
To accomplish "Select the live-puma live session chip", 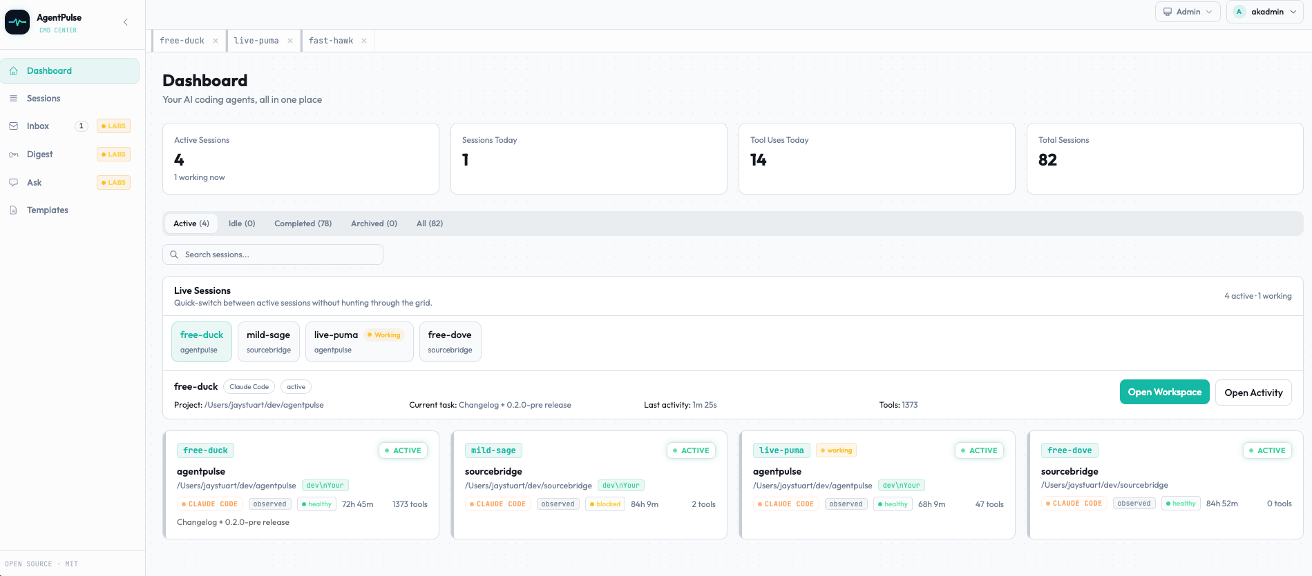I will [359, 341].
